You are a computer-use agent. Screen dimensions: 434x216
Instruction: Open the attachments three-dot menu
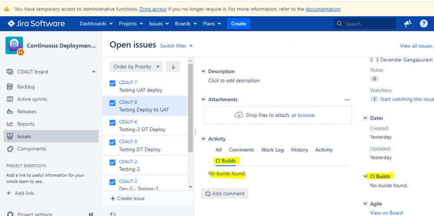pyautogui.click(x=347, y=100)
